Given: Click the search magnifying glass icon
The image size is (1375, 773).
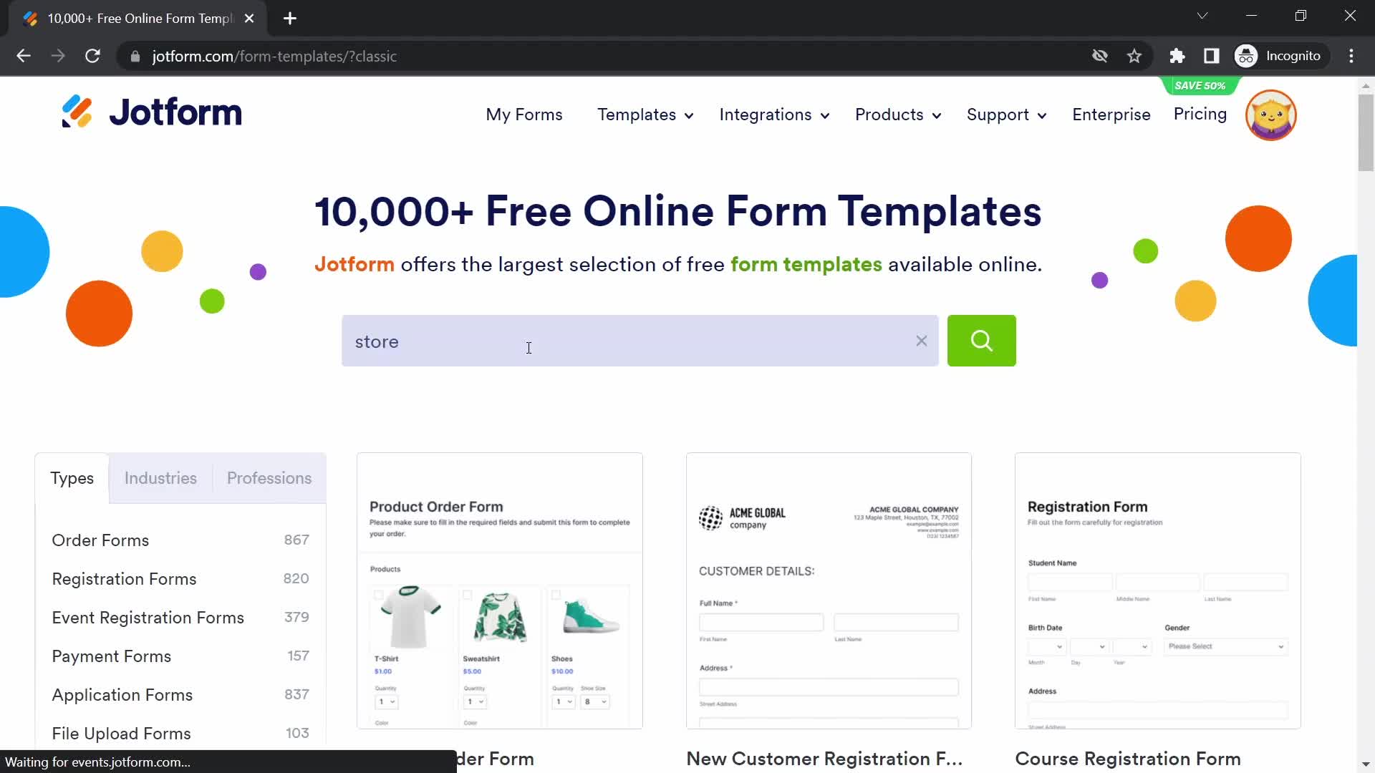Looking at the screenshot, I should click(982, 340).
